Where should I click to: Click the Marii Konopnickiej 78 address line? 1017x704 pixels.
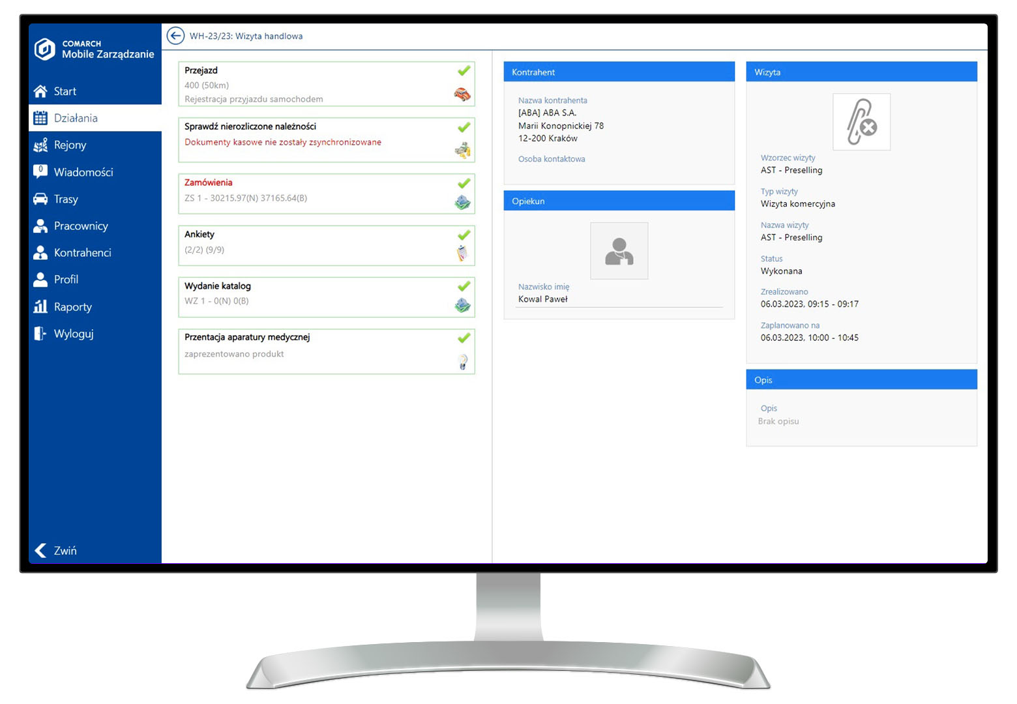click(x=561, y=126)
